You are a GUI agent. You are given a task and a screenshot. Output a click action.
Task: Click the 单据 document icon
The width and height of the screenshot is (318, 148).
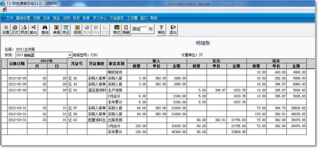click(x=57, y=30)
